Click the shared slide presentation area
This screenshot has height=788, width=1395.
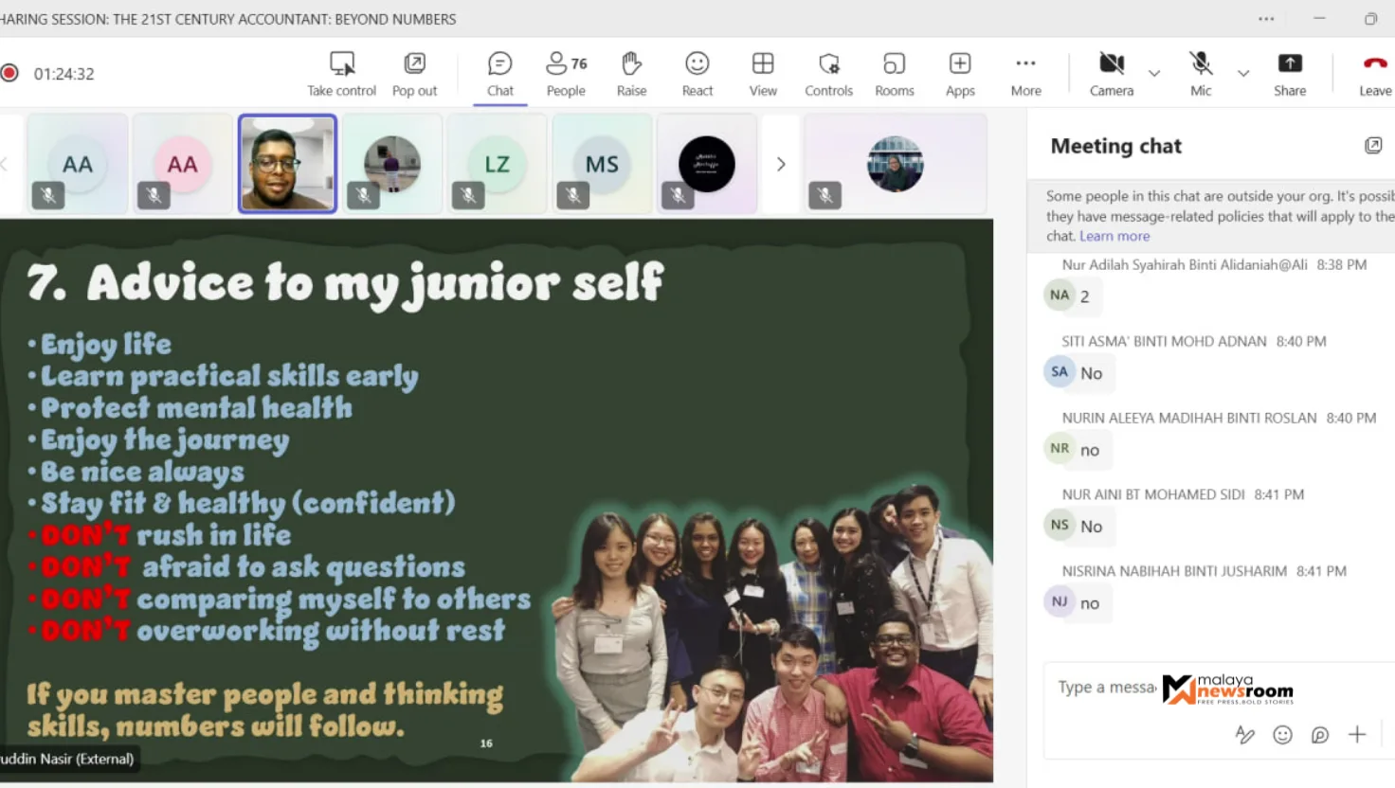click(497, 500)
